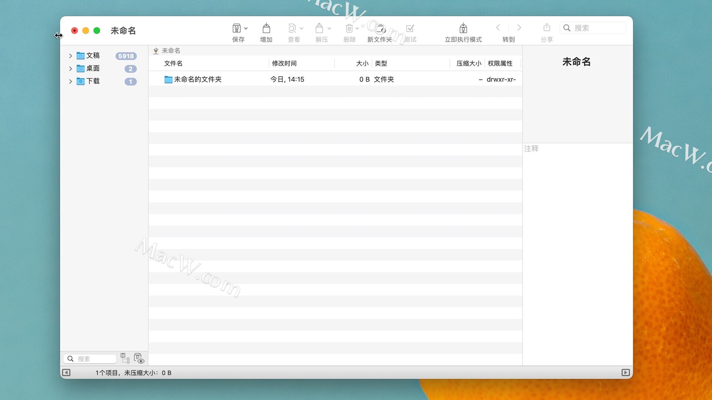
Task: Click the 保存 (Save) archive icon
Action: (x=237, y=28)
